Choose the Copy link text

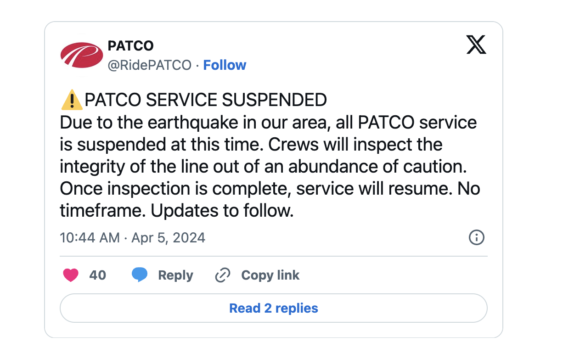tap(270, 275)
